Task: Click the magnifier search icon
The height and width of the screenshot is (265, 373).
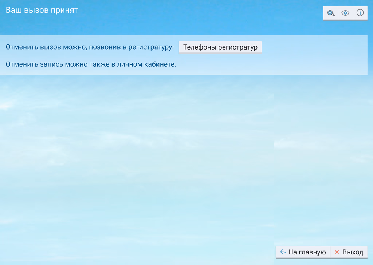Action: [x=331, y=13]
